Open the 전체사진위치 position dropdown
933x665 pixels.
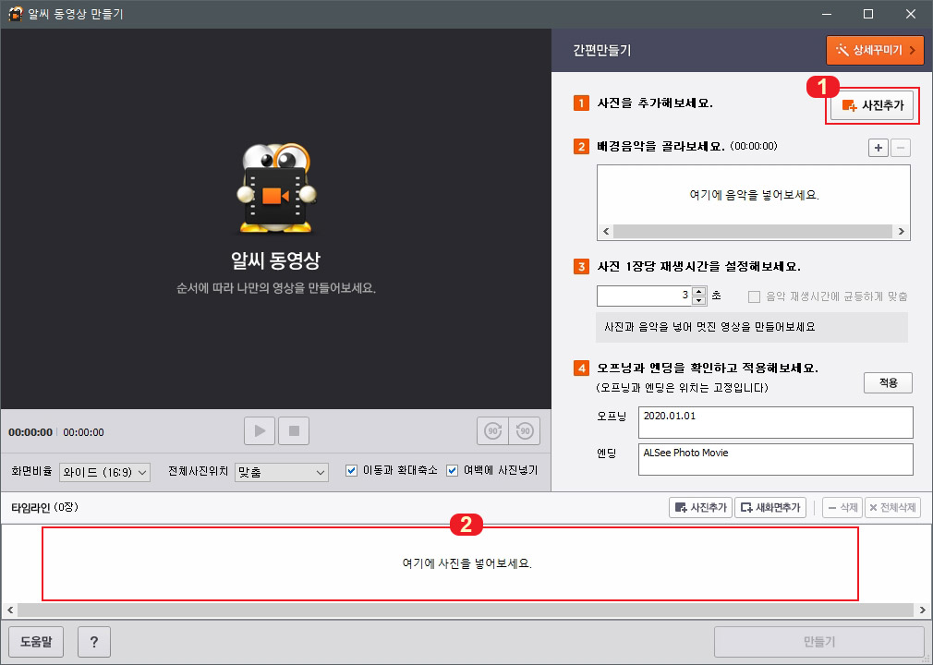[282, 471]
